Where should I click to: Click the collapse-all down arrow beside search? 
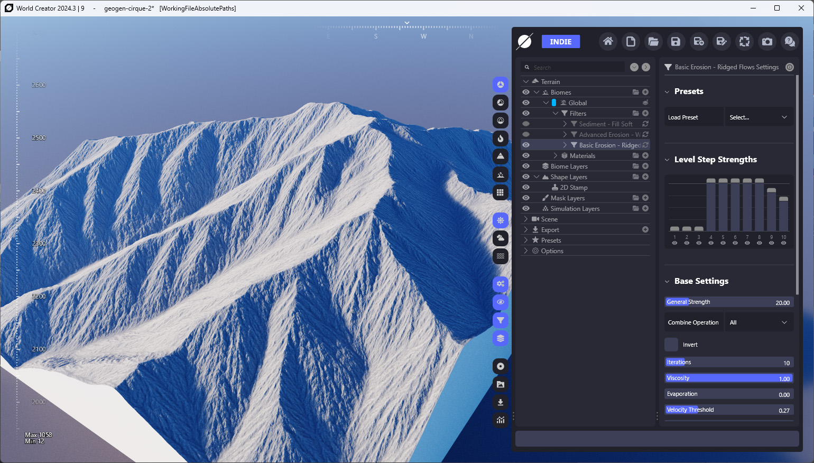coord(634,67)
